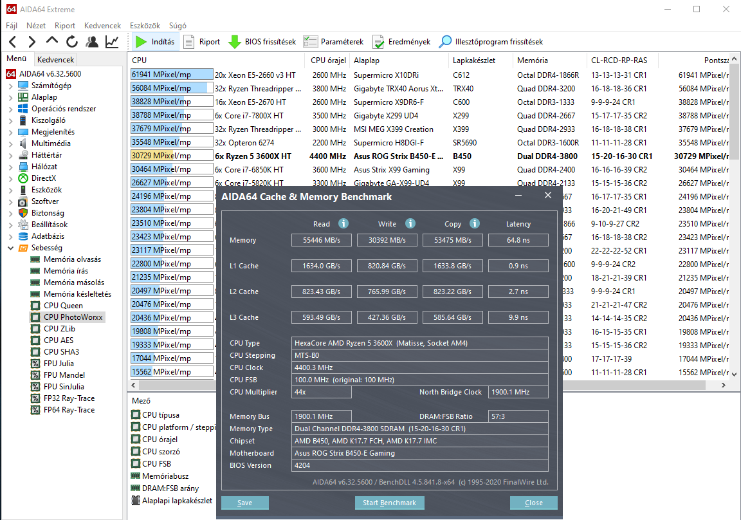Open the Eszközök menu
This screenshot has width=741, height=520.
pos(145,26)
